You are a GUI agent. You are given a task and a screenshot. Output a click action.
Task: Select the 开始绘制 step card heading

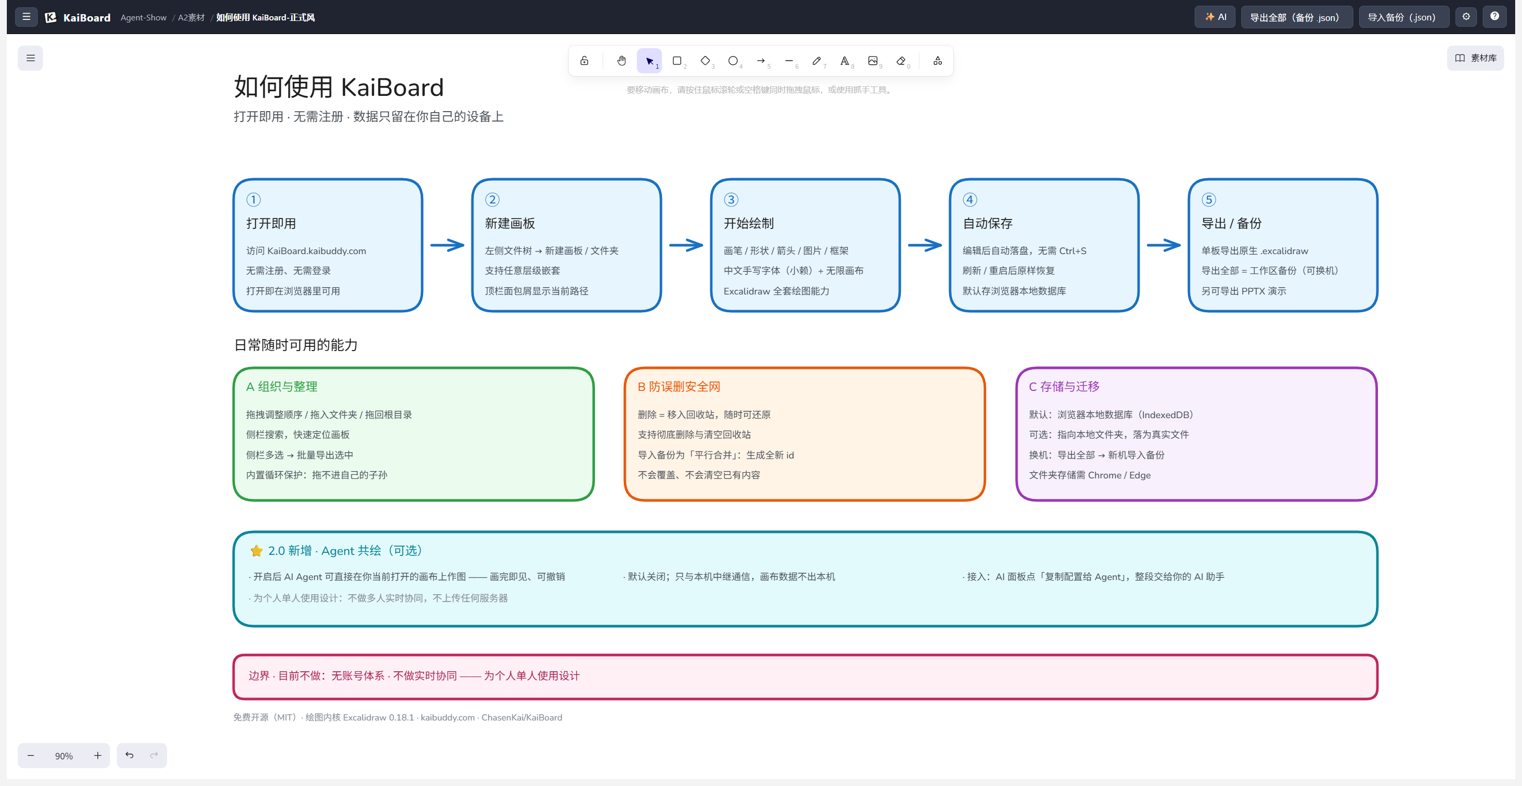pos(748,223)
